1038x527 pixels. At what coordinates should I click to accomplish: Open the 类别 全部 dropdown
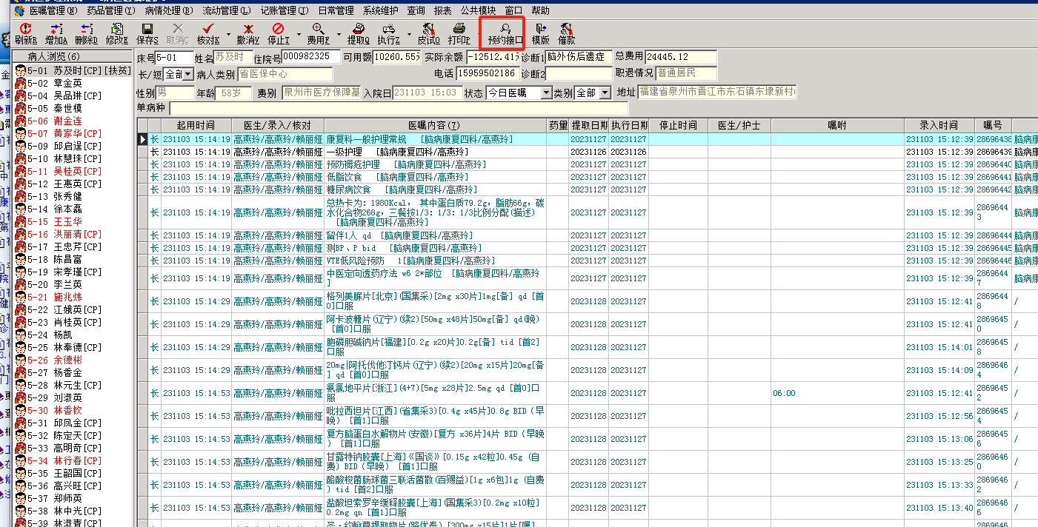605,93
